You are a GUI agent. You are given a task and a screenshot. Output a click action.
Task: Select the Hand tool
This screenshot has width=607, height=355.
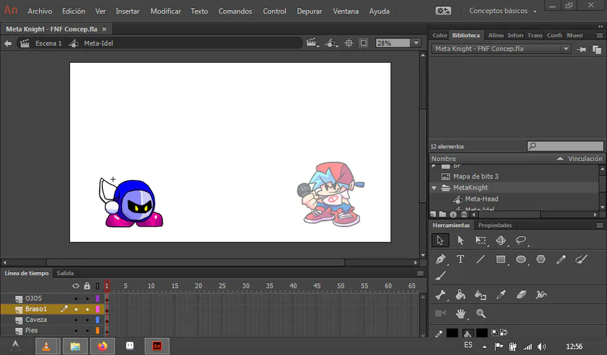pyautogui.click(x=460, y=313)
